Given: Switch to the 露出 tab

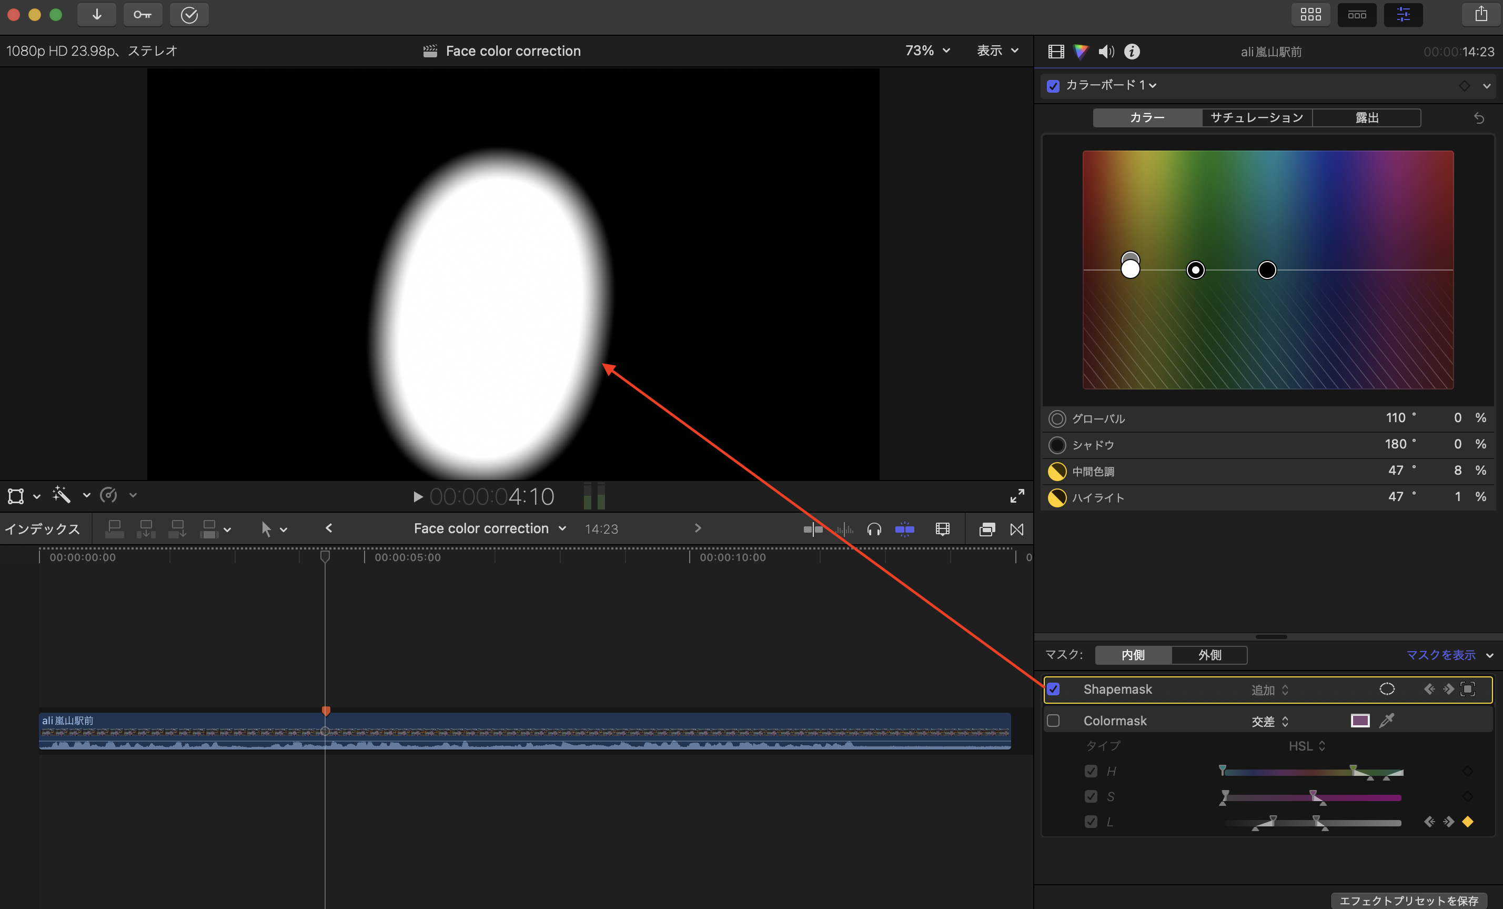Looking at the screenshot, I should 1366,118.
